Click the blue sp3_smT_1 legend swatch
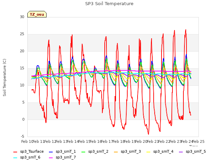The image size is (219, 164). 51,152
